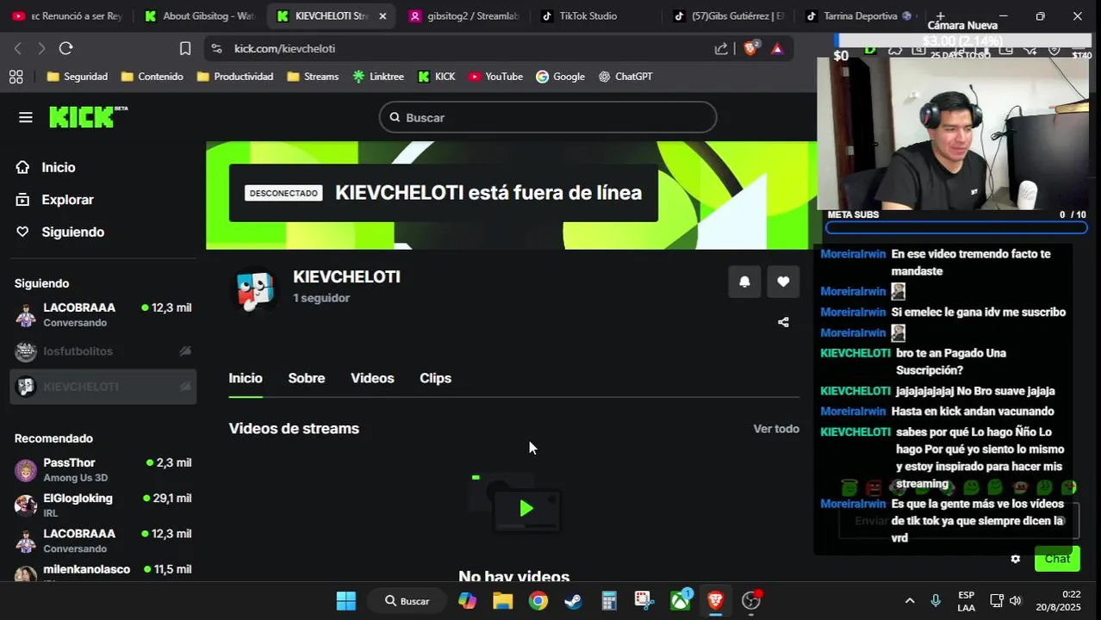Select the Sobre channel tab
Screen dimensions: 1101x620
(x=306, y=378)
